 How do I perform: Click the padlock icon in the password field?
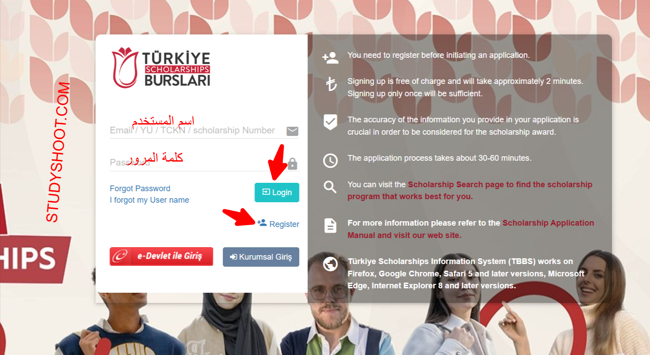coord(293,164)
